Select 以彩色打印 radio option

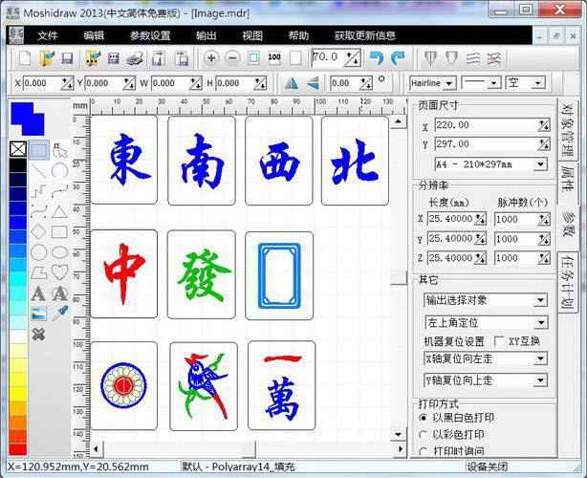pyautogui.click(x=424, y=434)
